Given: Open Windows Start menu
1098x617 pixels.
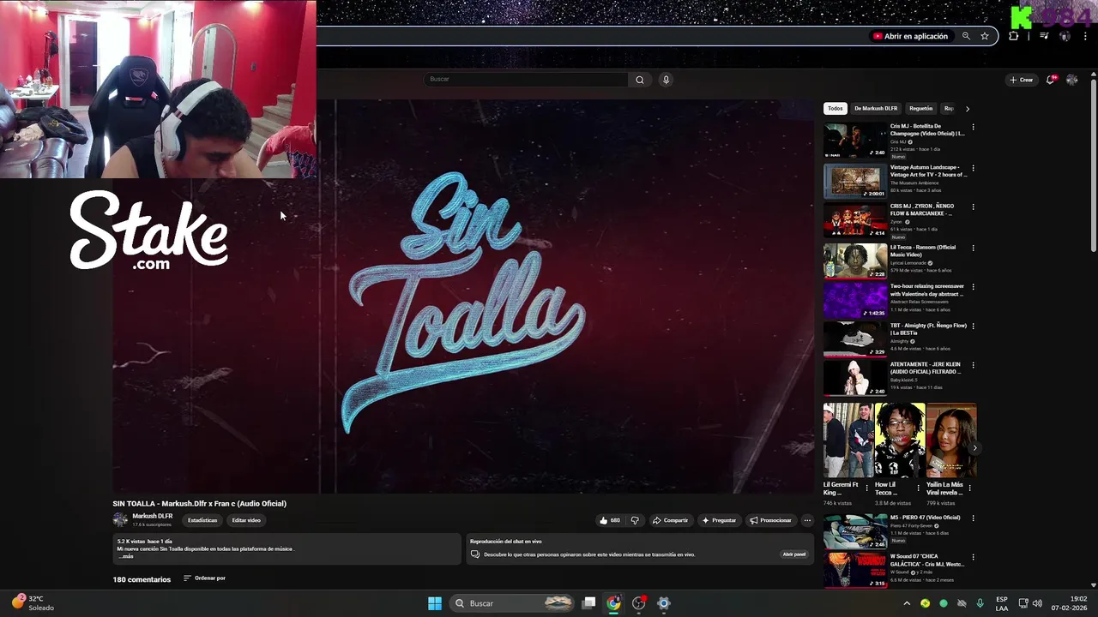Looking at the screenshot, I should click(435, 603).
